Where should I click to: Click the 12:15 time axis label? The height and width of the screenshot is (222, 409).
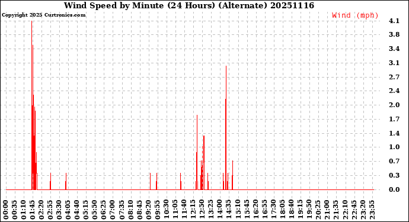(x=193, y=210)
